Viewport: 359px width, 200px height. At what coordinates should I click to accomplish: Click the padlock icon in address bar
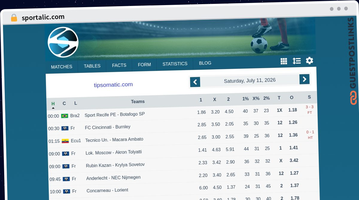(14, 18)
